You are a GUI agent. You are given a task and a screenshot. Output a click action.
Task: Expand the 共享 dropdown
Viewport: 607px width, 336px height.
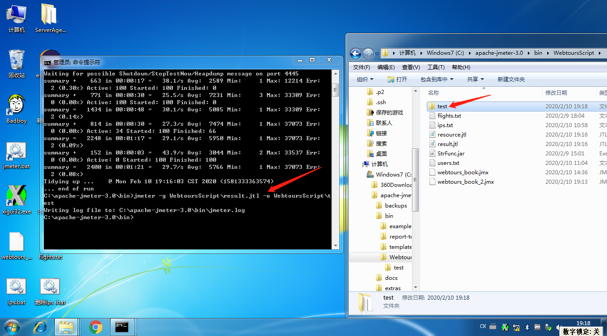(475, 79)
